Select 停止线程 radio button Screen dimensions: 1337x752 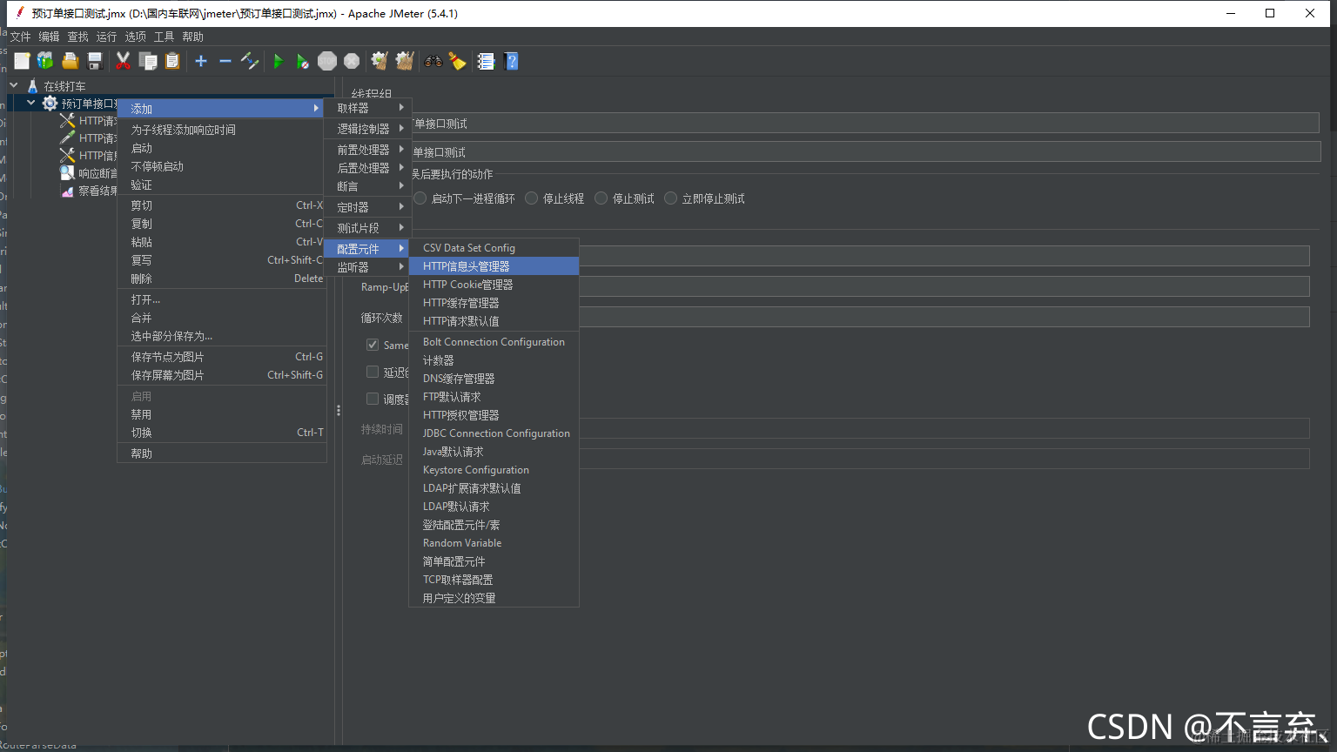pyautogui.click(x=532, y=198)
